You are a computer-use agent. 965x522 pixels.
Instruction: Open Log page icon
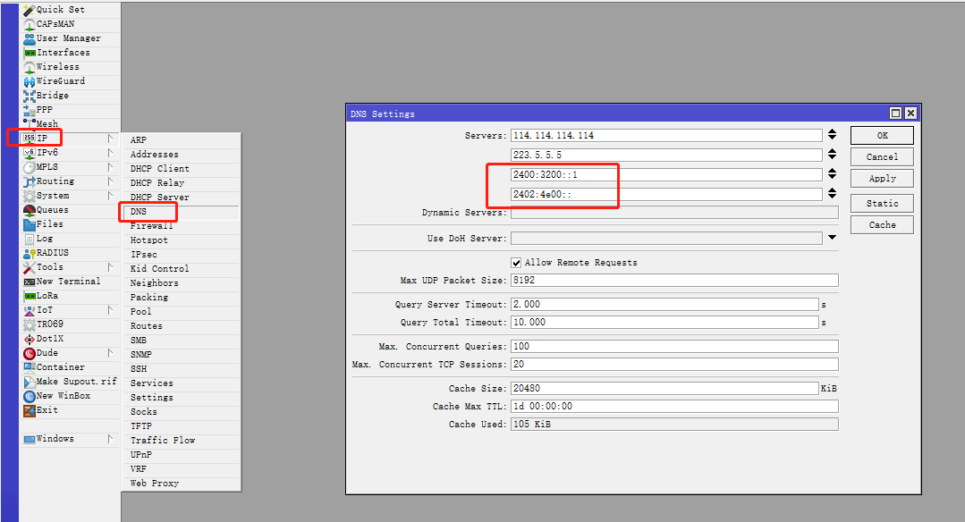click(x=29, y=239)
